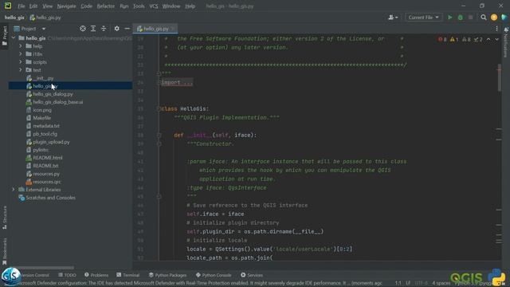Select Scratches and Consoles node
Screen dimensions: 510x287
coord(50,198)
